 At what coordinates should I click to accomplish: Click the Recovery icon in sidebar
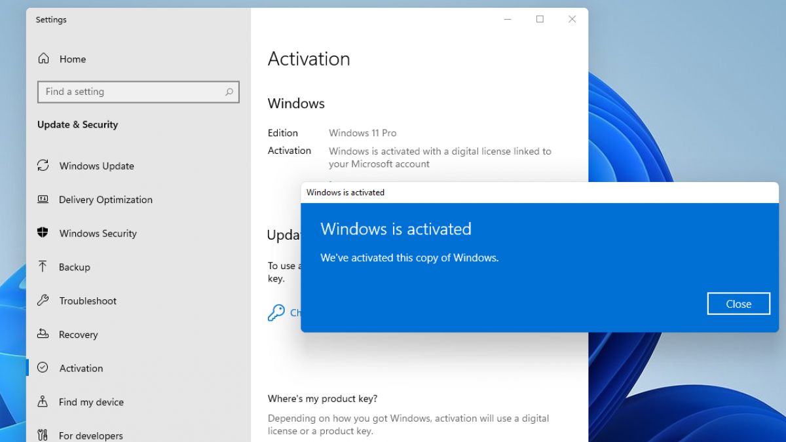pyautogui.click(x=43, y=334)
